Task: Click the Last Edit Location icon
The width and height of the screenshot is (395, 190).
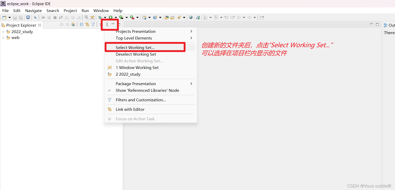Action: [226, 17]
